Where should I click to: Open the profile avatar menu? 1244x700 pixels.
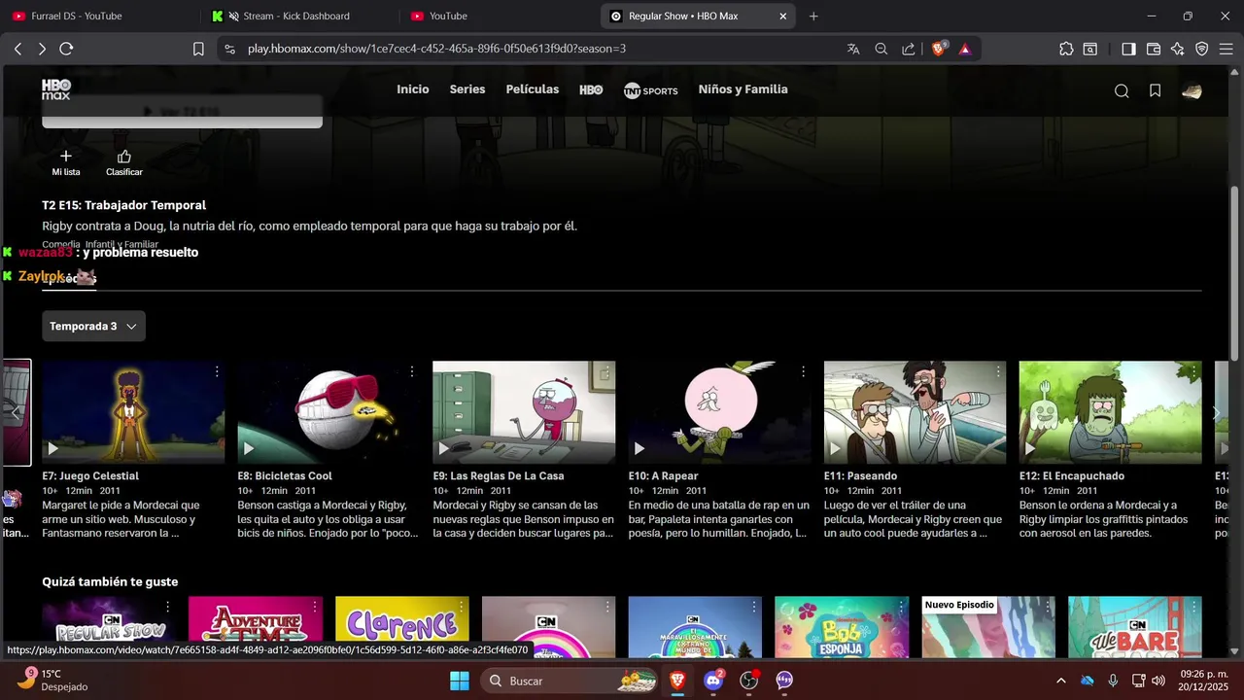point(1192,91)
